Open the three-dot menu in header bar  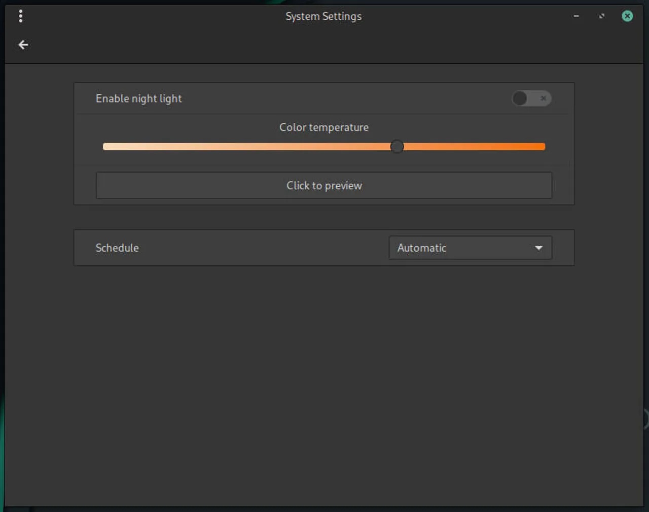21,16
